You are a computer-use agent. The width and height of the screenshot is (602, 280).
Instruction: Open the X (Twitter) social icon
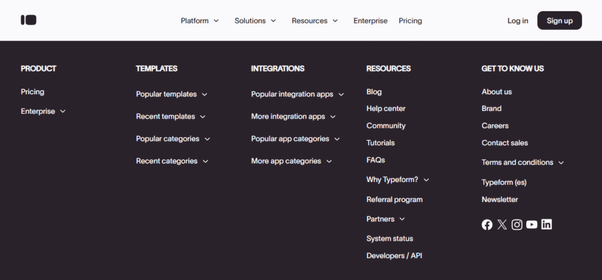coord(502,225)
